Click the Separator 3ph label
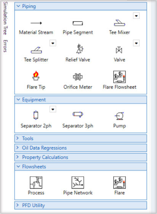157x214 pixels. [78, 126]
